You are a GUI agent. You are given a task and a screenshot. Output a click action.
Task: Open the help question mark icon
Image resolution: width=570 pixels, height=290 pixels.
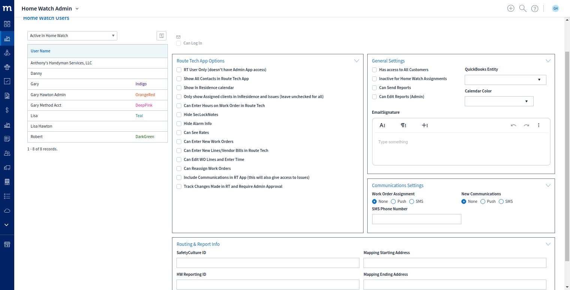click(535, 8)
